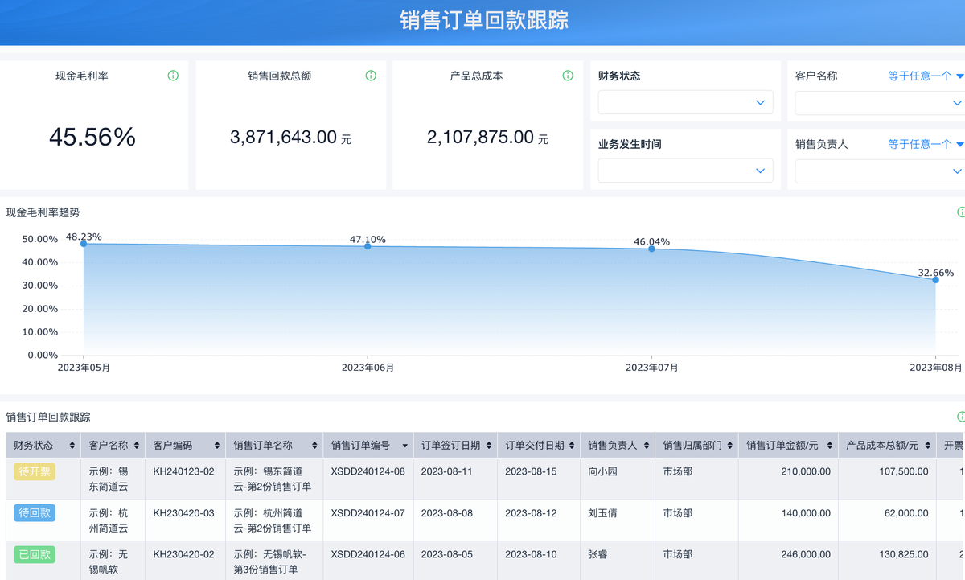Click the 待开票 status tag

(x=35, y=471)
